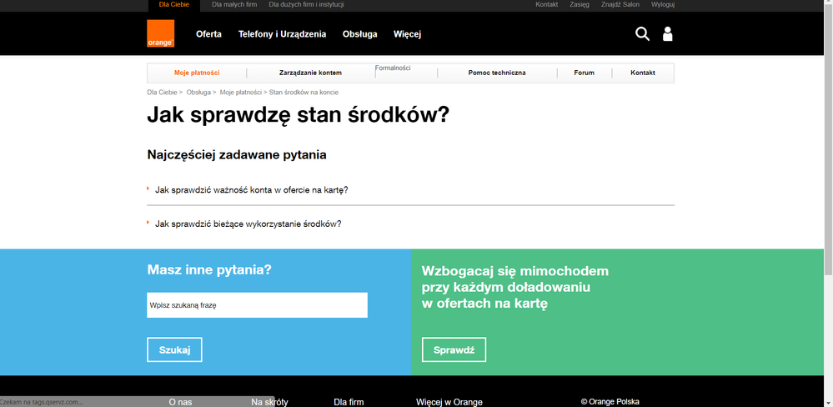Click the Szukaj button
The image size is (833, 407).
click(175, 349)
